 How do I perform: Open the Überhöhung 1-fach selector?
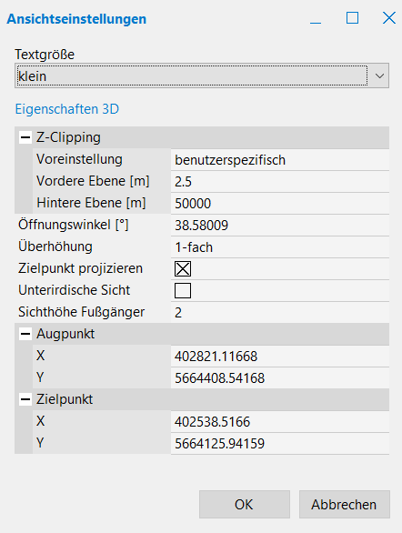280,247
